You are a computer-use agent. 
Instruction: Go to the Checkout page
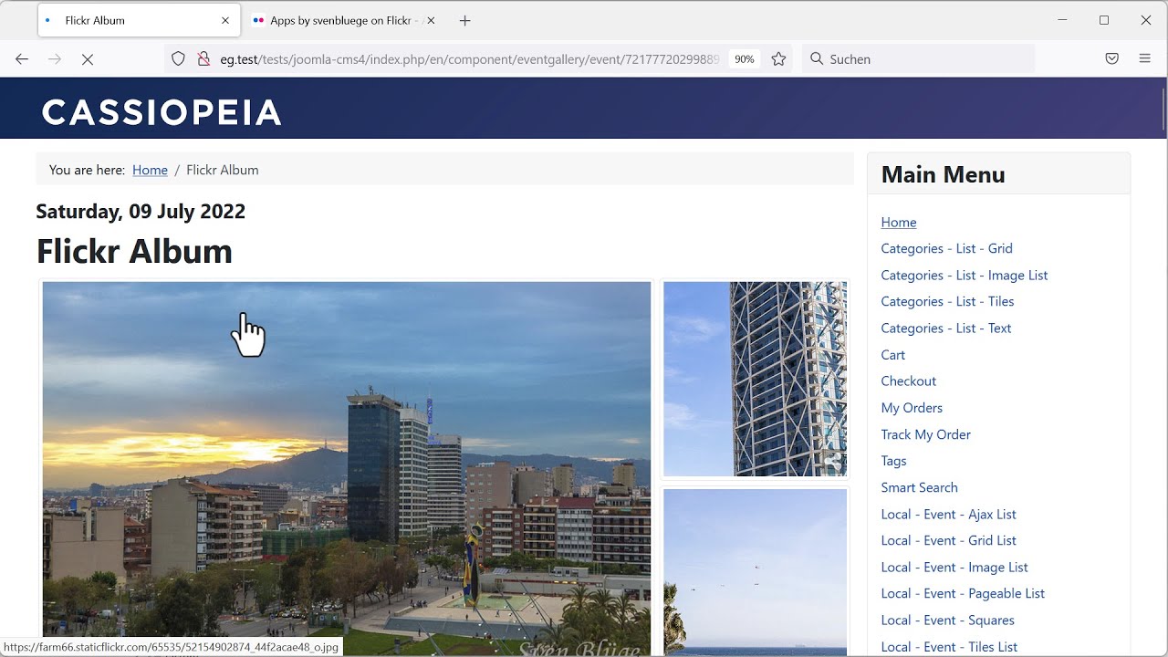coord(908,381)
